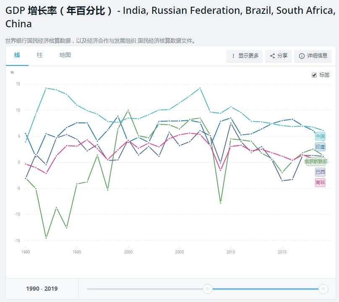The height and width of the screenshot is (302, 339).
Task: Click the 俄罗斯联邦 series label
Action: pos(316,161)
